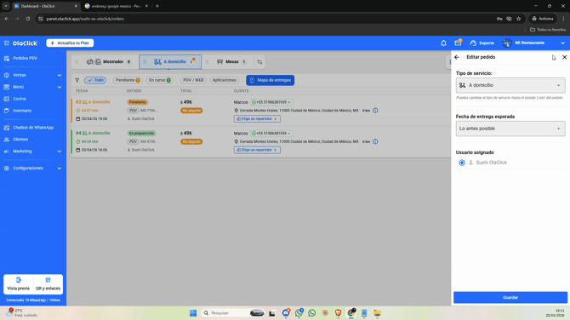Toggle the PDV / WEB filter

193,80
